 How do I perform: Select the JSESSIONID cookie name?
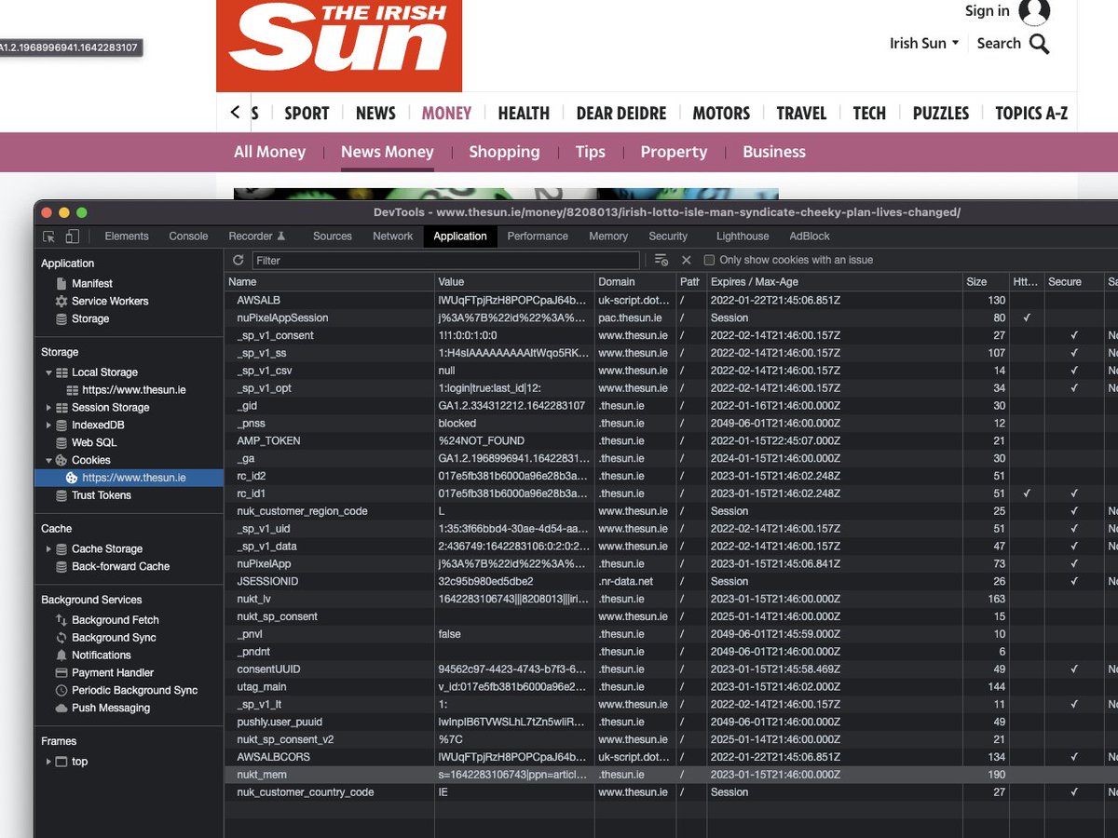267,581
